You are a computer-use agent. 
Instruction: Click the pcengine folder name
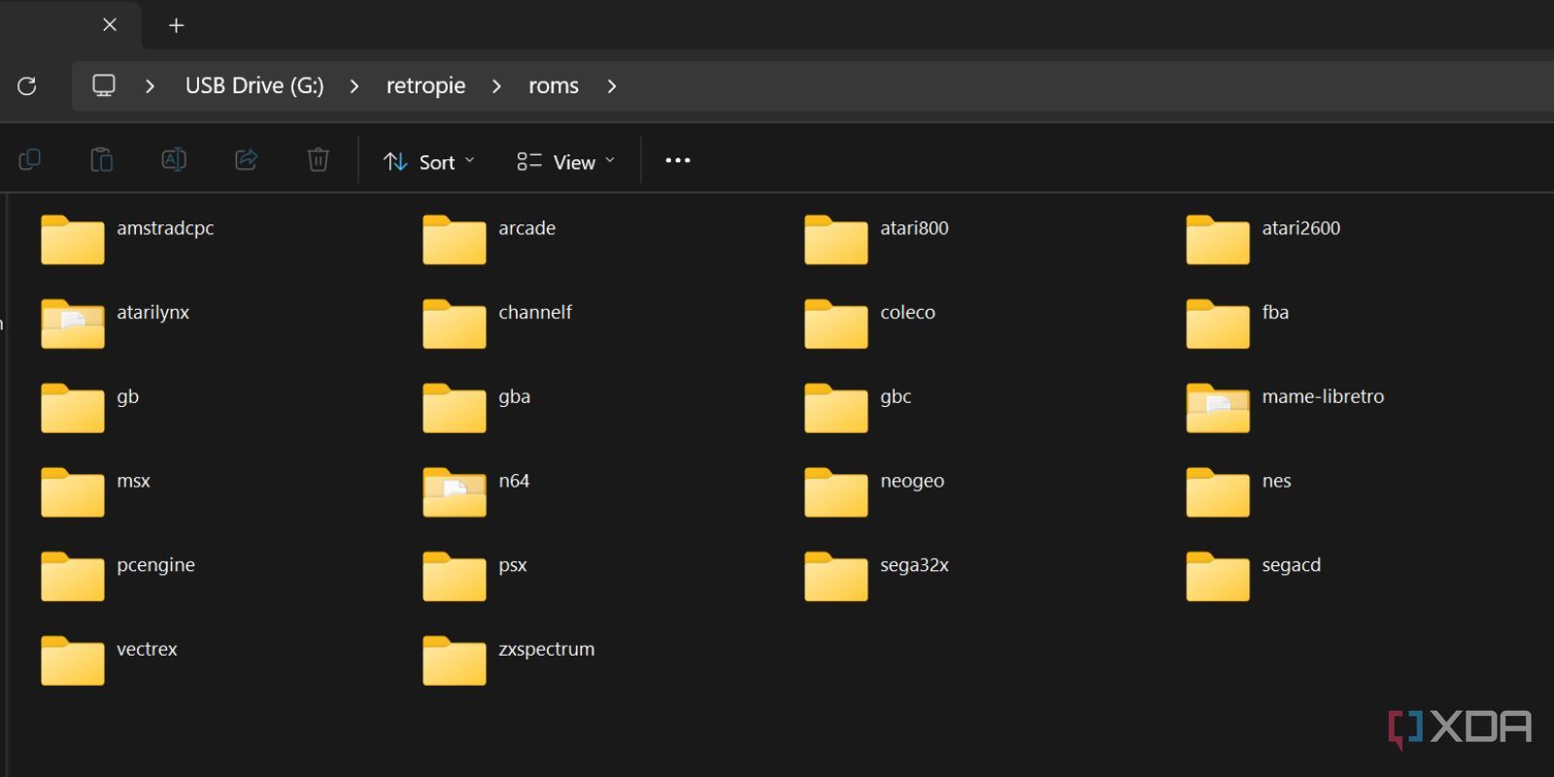pyautogui.click(x=155, y=565)
